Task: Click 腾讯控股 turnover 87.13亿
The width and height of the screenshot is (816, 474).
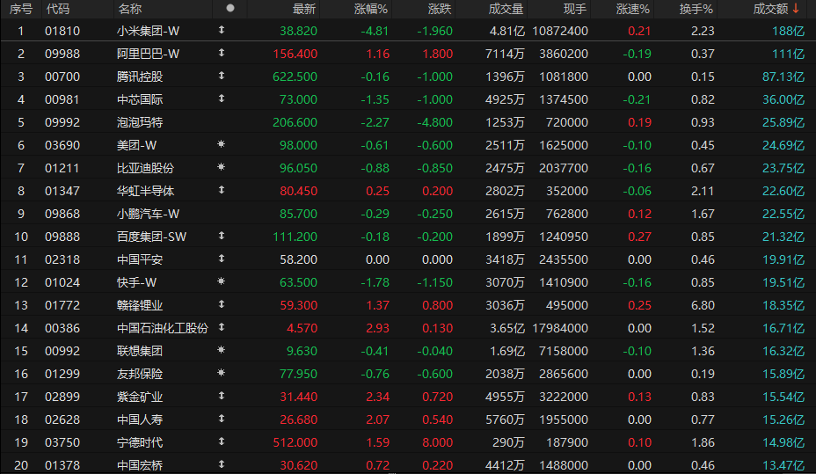Action: pyautogui.click(x=783, y=77)
